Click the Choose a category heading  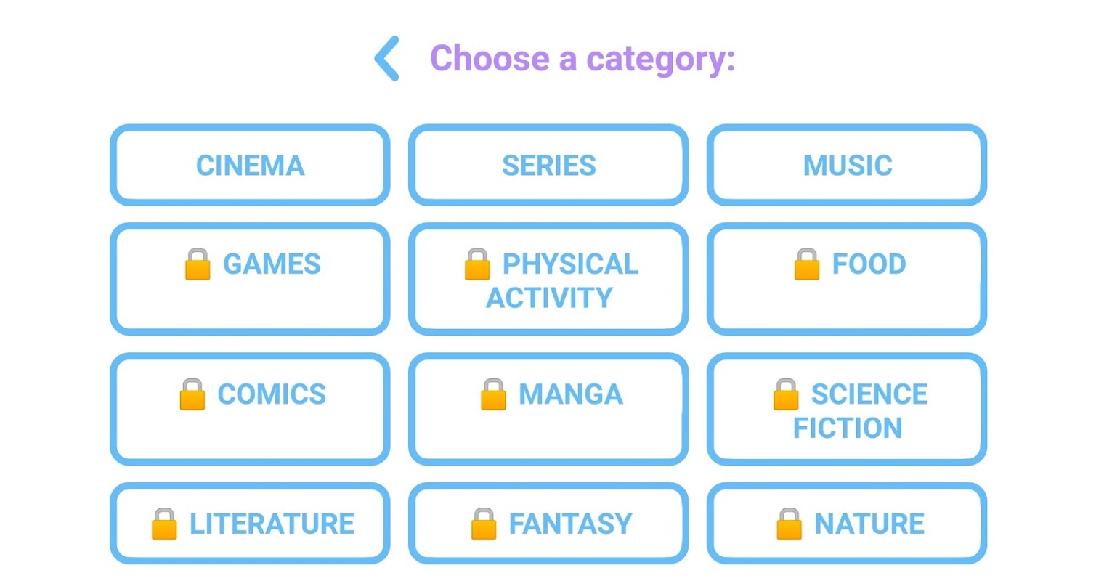pyautogui.click(x=582, y=58)
